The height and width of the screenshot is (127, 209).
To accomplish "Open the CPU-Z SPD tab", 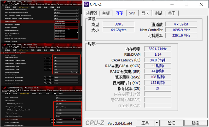I will [132, 13].
